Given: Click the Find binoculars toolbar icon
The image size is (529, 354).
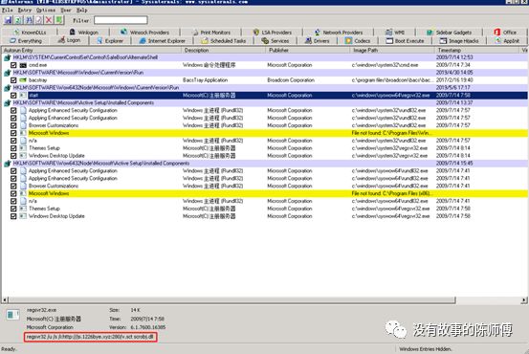Looking at the screenshot, I should click(x=29, y=20).
